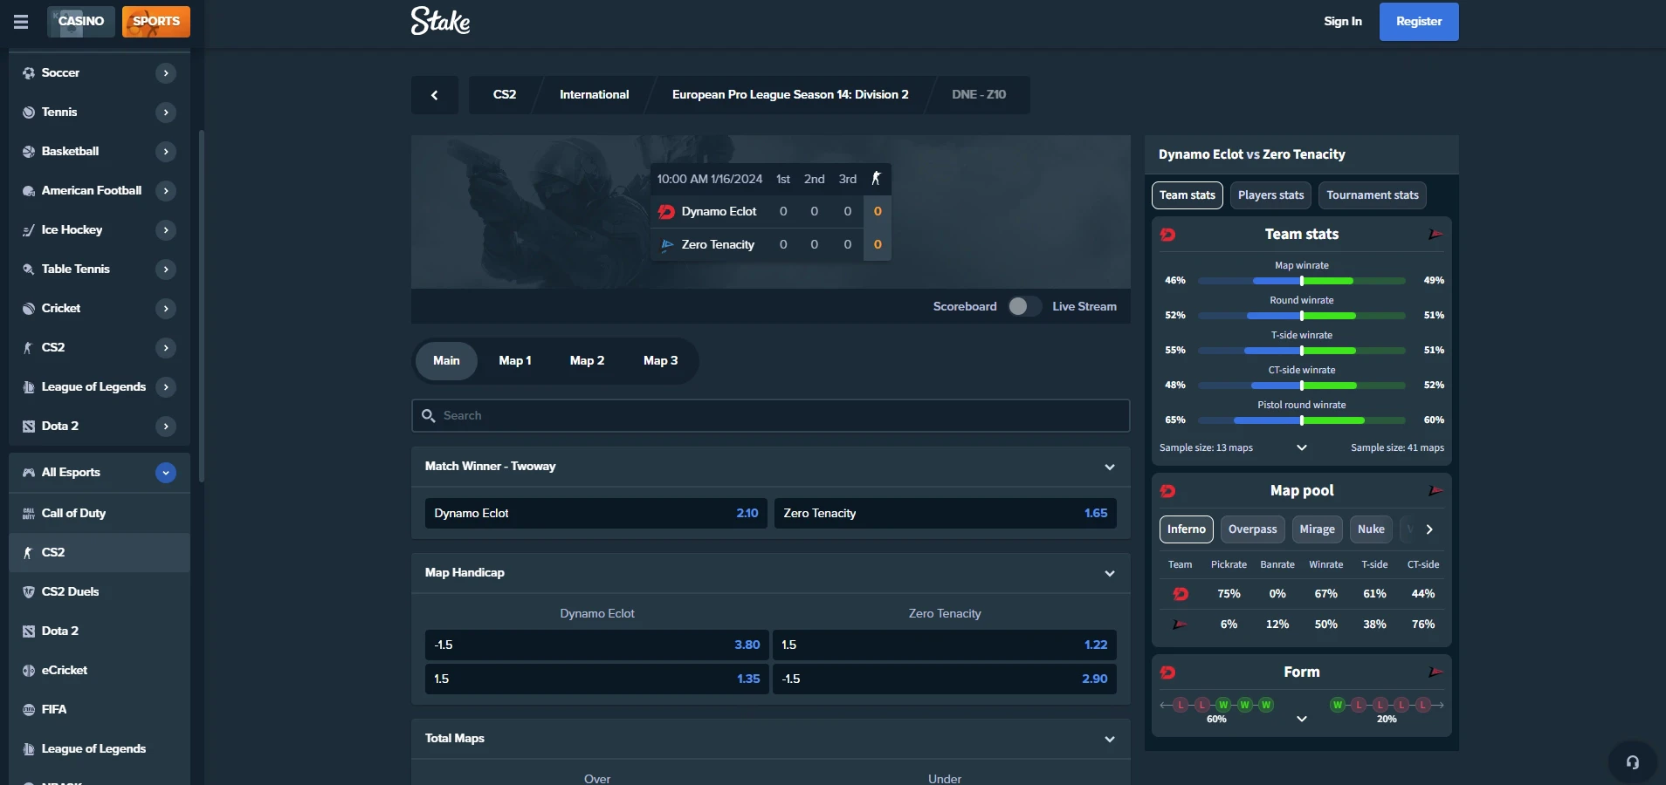Click Dynamo Eclot logo in Map pool header
This screenshot has height=785, width=1666.
coord(1167,491)
